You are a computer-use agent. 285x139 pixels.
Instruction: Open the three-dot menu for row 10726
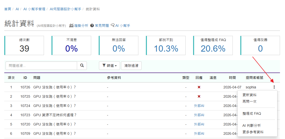coord(274,87)
